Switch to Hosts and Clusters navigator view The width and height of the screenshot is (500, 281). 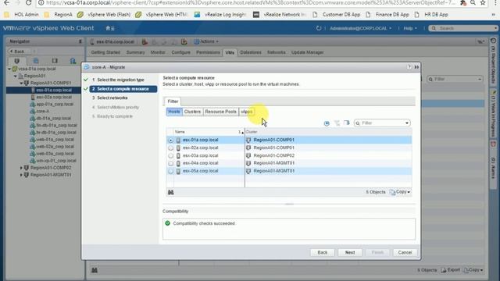click(16, 61)
